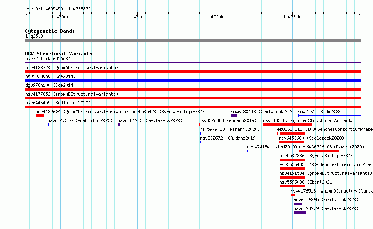Click the nsv5979463 (Almarri2020) label
The image size is (373, 229).
click(x=230, y=129)
